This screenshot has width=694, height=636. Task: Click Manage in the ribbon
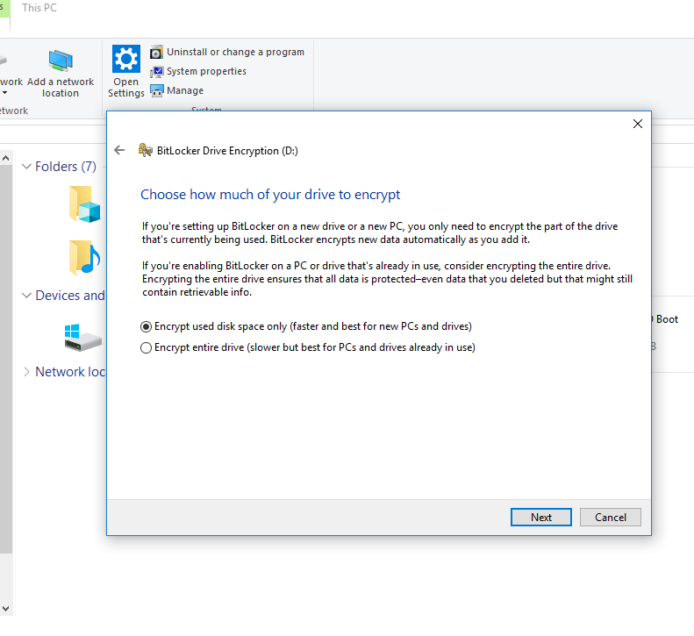click(176, 90)
